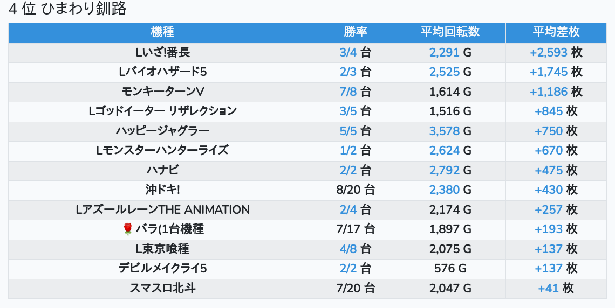The image size is (615, 308).
Task: Open 2/4 win rate for LアズールレーンTHE ANIMATION
Action: tap(348, 209)
